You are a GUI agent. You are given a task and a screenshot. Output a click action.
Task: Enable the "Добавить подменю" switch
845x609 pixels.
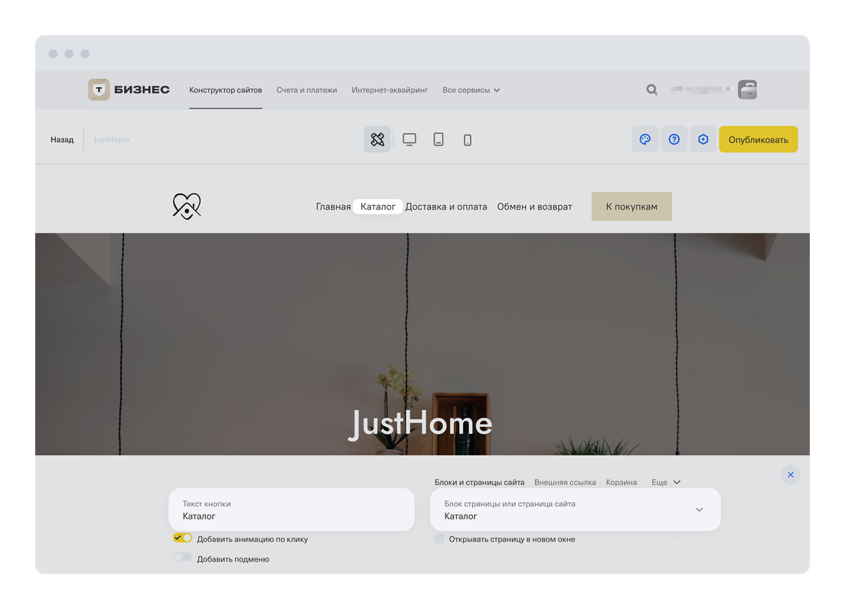[182, 558]
